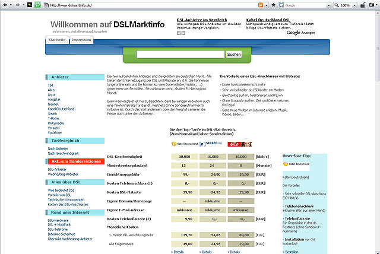
Task: Open 'DSL Anbieter im Vergleich' ad link
Action: tap(202, 20)
